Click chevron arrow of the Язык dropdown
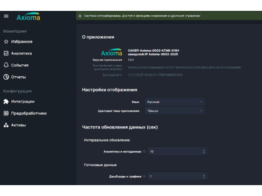This screenshot has height=196, width=262. coord(201,102)
